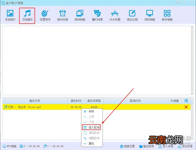Minimize the 宝川电子相册 window

[184, 2]
